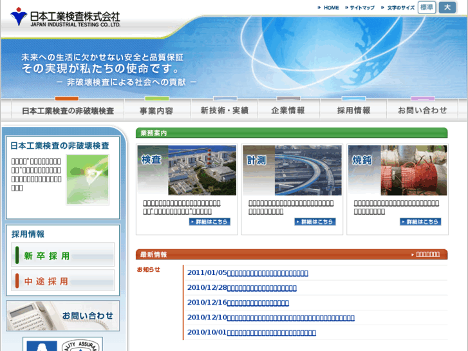This screenshot has width=468, height=351.
Task: Click the お知らせ label
Action: pos(148,269)
